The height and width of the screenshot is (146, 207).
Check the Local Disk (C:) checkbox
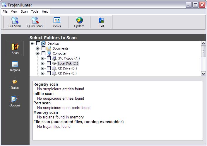(49, 63)
